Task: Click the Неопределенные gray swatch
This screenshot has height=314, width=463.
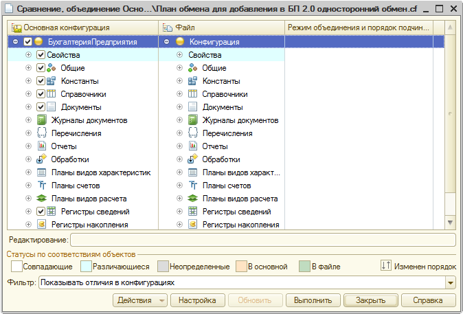Action: (x=163, y=266)
